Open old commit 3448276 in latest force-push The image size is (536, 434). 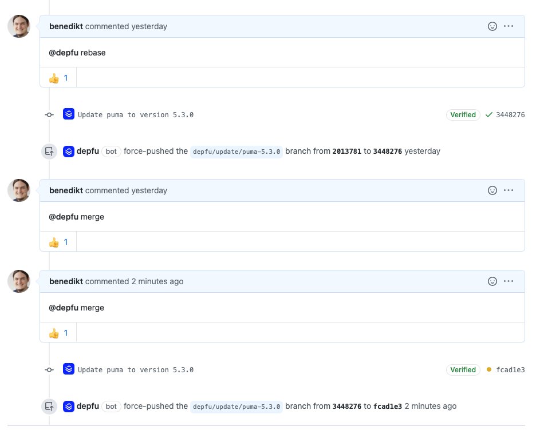(346, 407)
